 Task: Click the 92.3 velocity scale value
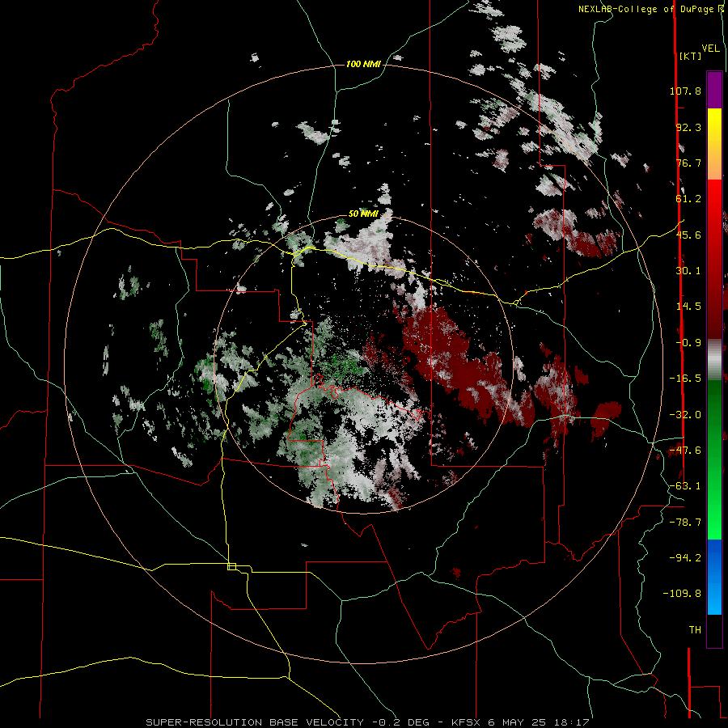tap(688, 127)
